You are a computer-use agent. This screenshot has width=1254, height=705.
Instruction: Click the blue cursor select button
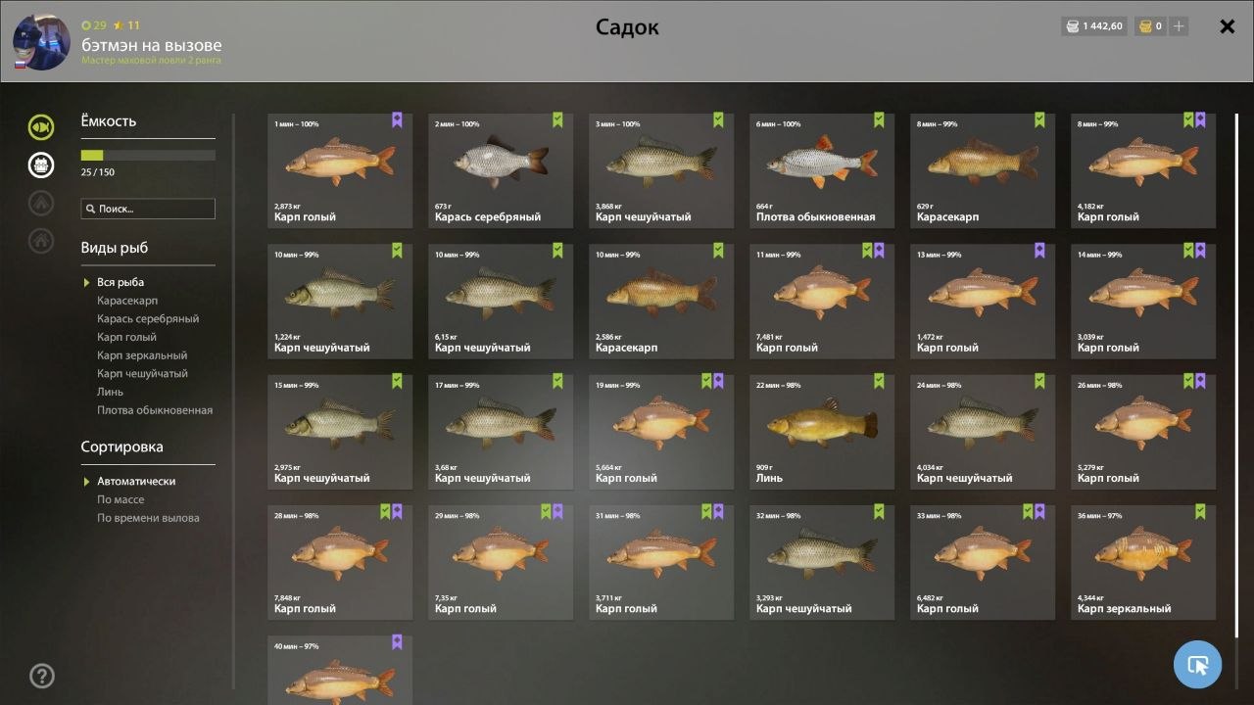pyautogui.click(x=1197, y=665)
